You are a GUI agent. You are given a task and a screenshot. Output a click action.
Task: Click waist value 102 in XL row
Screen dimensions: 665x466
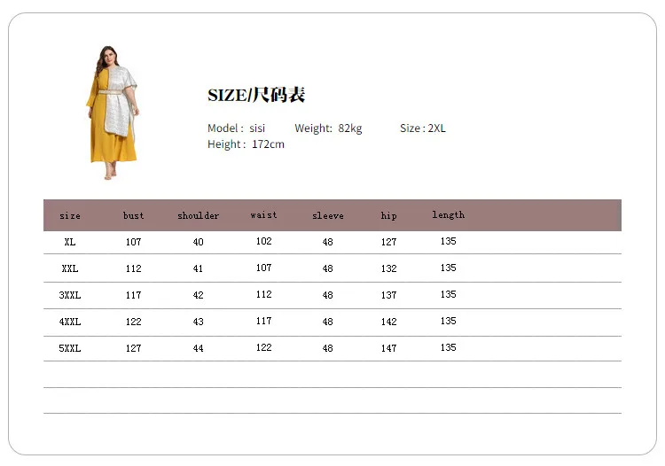point(264,241)
